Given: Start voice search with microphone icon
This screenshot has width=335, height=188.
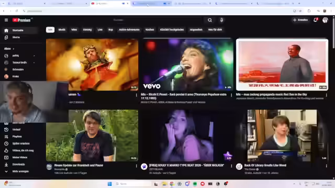Looking at the screenshot, I should 221,20.
